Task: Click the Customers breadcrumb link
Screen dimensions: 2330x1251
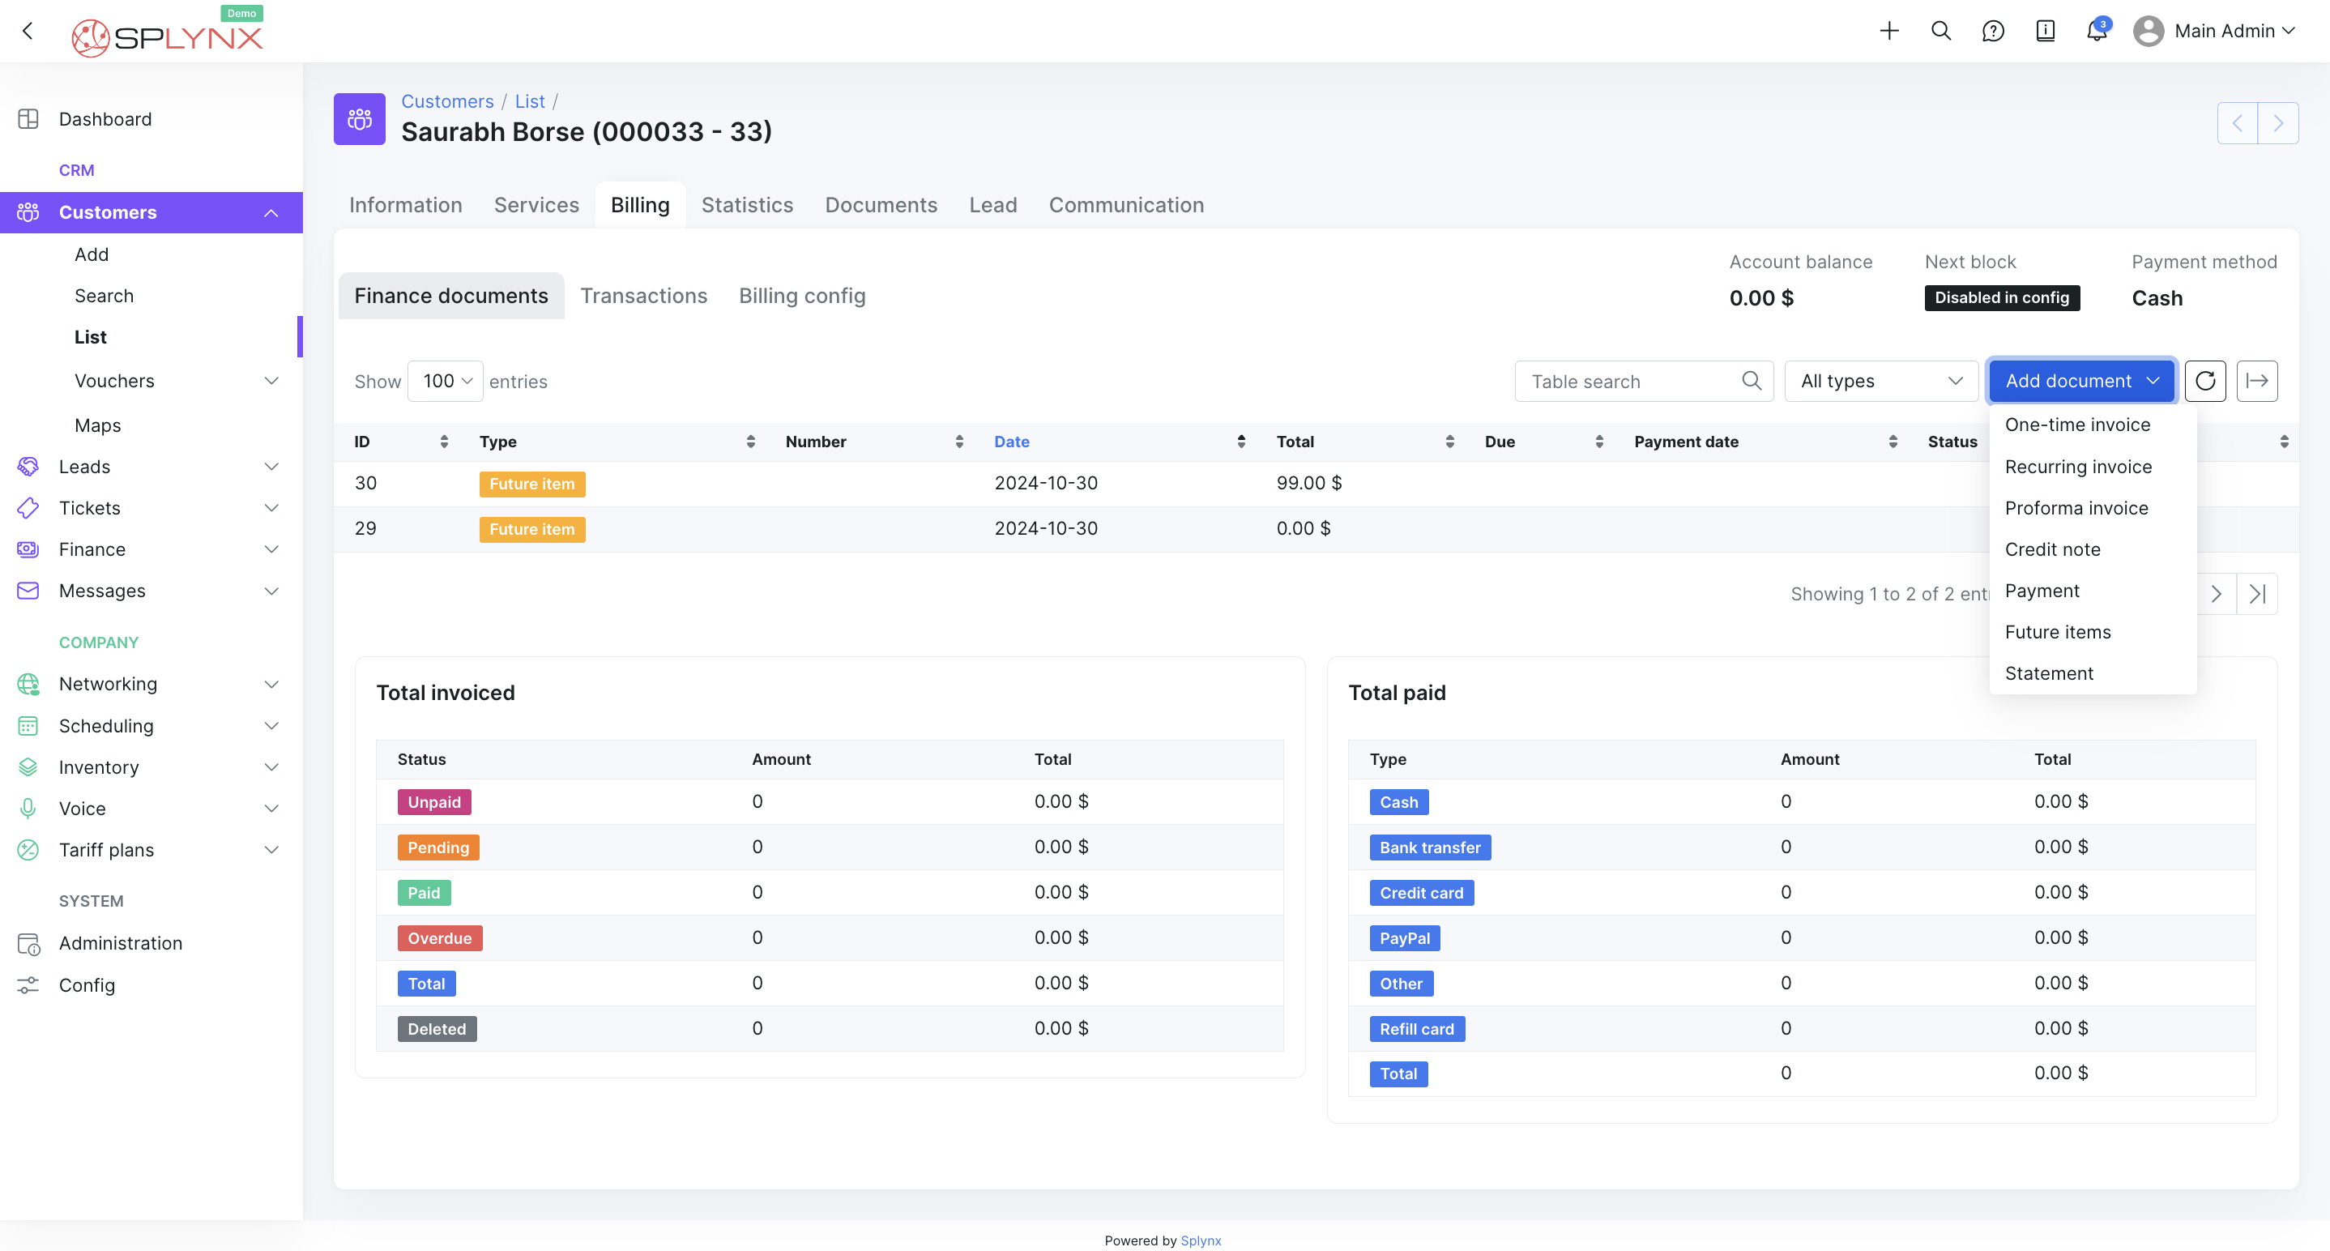Action: 447,101
